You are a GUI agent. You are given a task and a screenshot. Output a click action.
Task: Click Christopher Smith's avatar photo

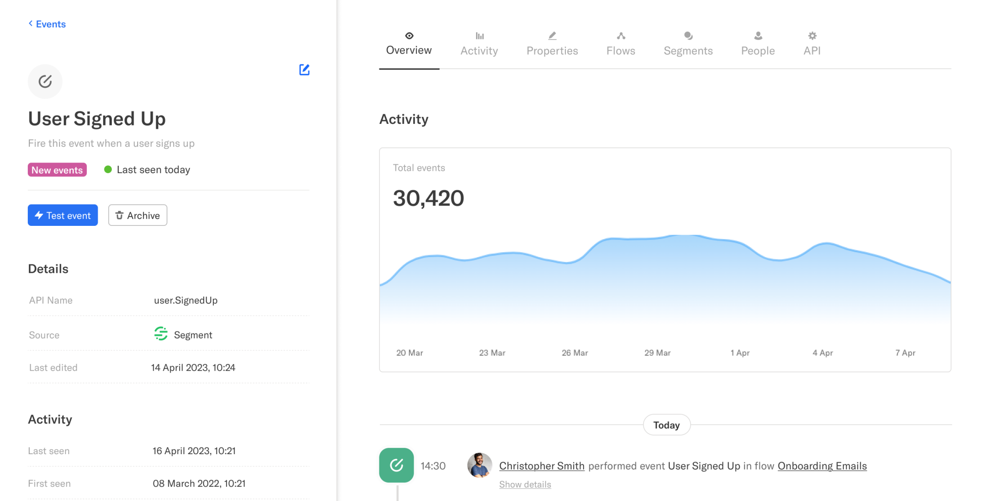click(479, 465)
